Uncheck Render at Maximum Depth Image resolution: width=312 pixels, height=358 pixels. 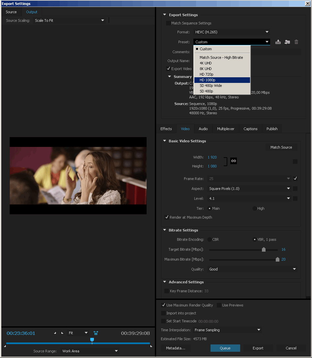(167, 217)
